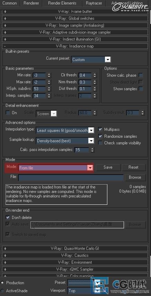The image size is (151, 296).
Task: Click the Clr thresh spinner
Action: [95, 75]
